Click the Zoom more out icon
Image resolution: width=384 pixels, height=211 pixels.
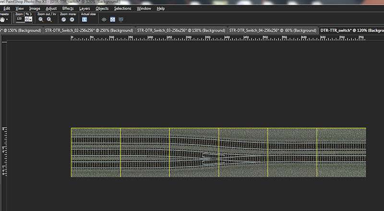coord(63,20)
